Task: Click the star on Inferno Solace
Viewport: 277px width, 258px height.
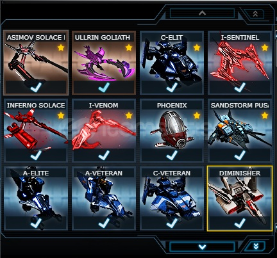Action: click(61, 115)
